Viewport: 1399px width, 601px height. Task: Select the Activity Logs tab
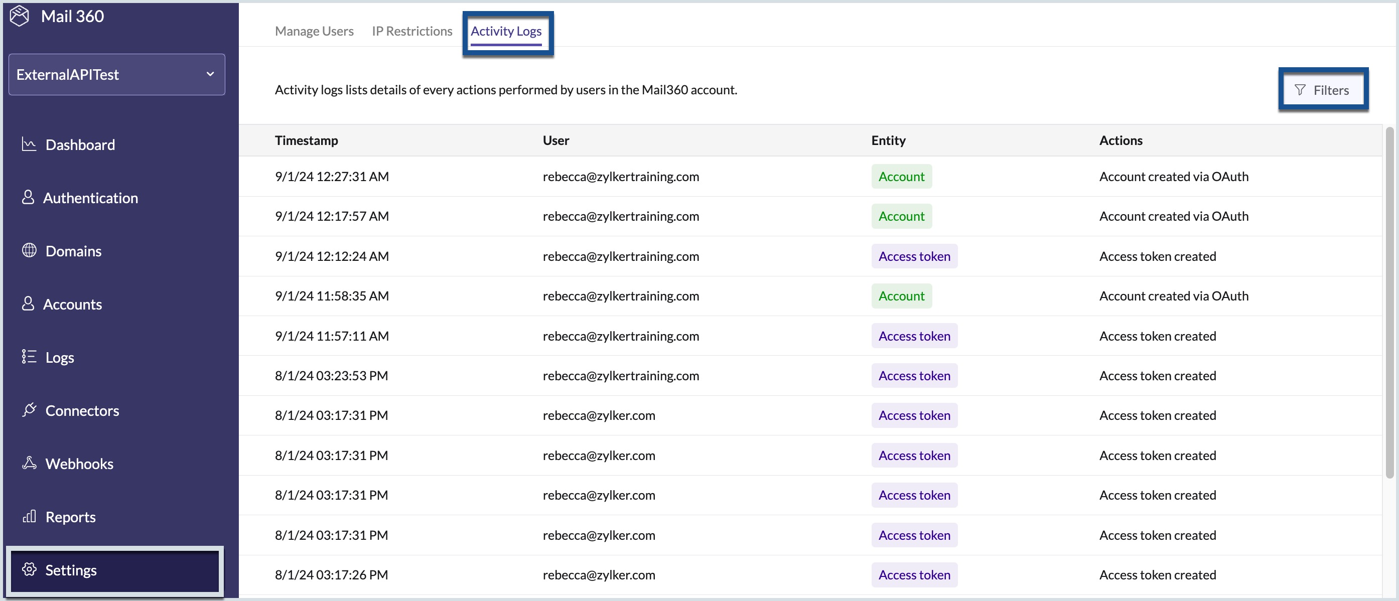[x=506, y=31]
